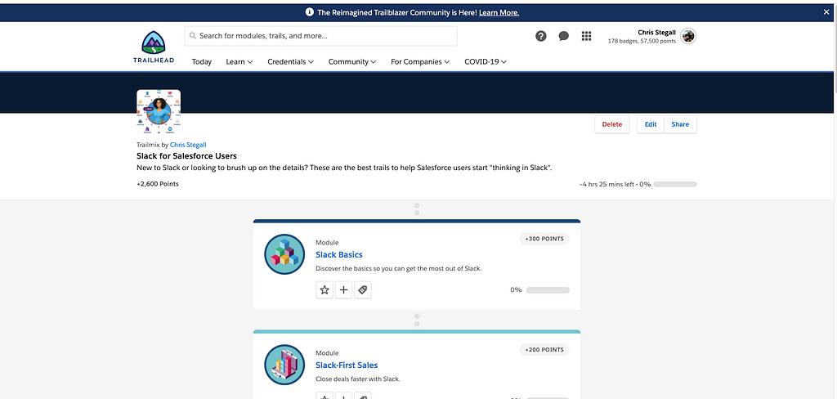The height and width of the screenshot is (399, 837).
Task: Click the Trailhead logo
Action: [154, 47]
